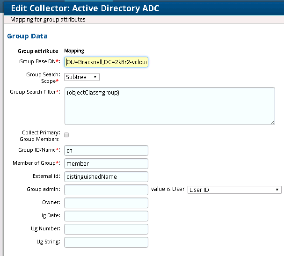Select the Ug Number input field
The width and height of the screenshot is (284, 257).
tap(106, 229)
